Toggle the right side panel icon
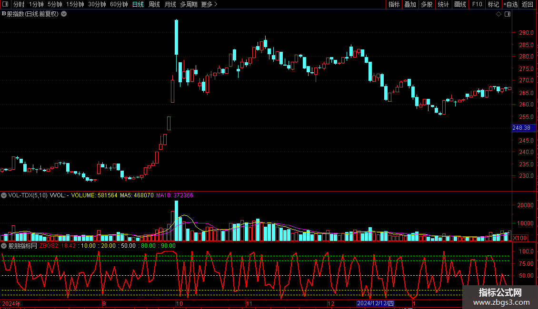The height and width of the screenshot is (309, 538). pyautogui.click(x=508, y=14)
